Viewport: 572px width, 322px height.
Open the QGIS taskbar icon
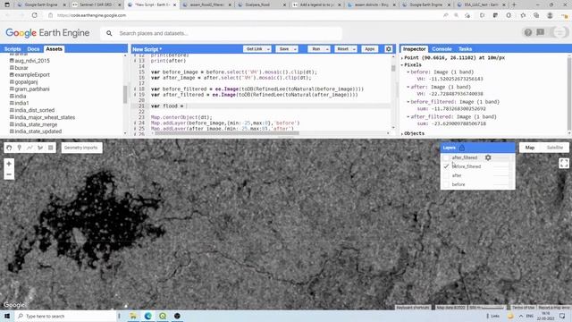tap(163, 316)
